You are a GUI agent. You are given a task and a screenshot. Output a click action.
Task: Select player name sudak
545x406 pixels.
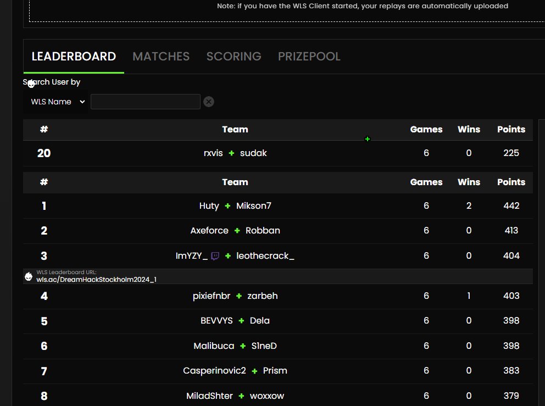[253, 153]
